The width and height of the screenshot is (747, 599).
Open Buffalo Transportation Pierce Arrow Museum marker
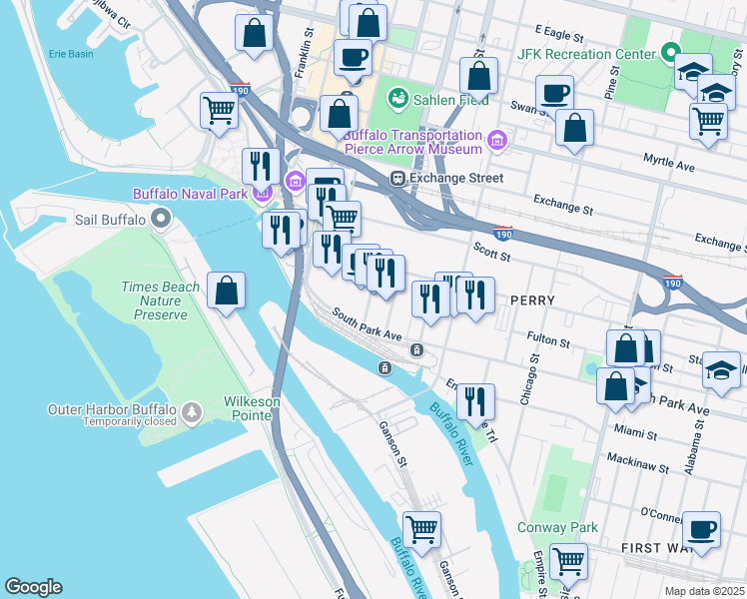tap(497, 141)
